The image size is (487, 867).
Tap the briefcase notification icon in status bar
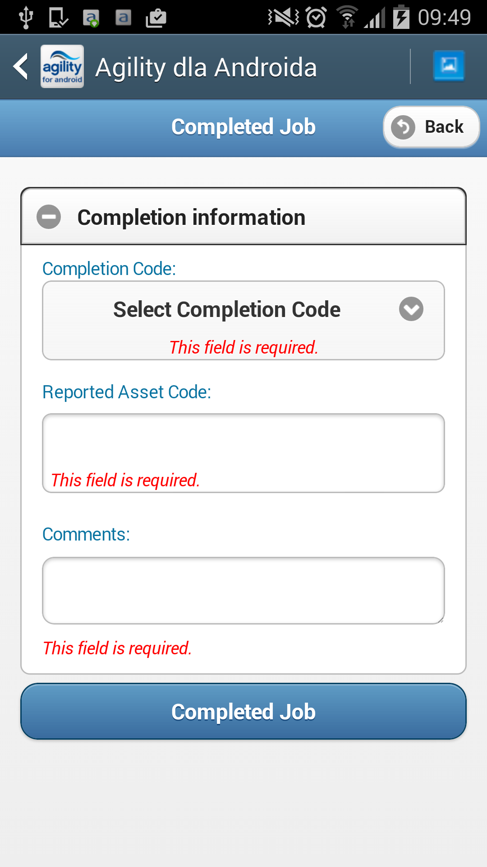coord(156,18)
